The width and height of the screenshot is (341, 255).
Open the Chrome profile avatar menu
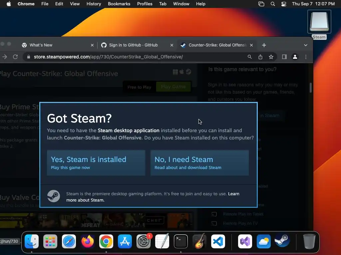coord(295,57)
